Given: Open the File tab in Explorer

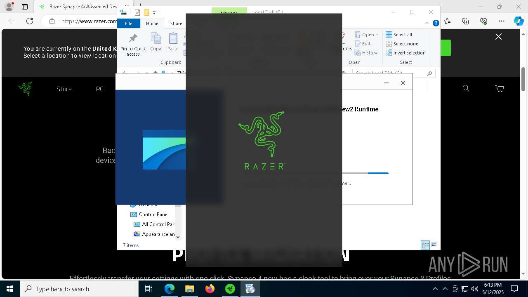Looking at the screenshot, I should tap(129, 24).
